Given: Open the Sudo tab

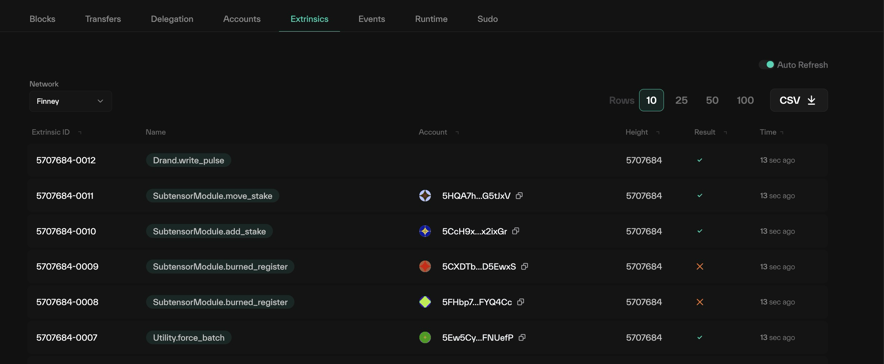Looking at the screenshot, I should [x=487, y=19].
